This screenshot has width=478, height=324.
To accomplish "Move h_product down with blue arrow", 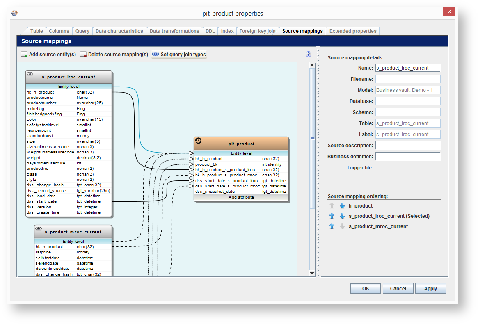I will (342, 206).
